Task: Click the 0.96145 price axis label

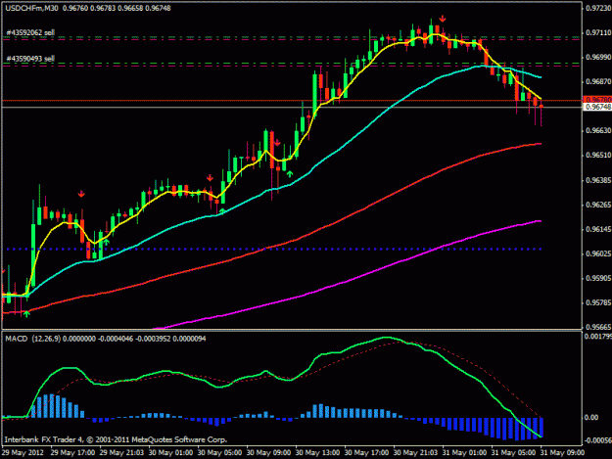Action: point(598,229)
